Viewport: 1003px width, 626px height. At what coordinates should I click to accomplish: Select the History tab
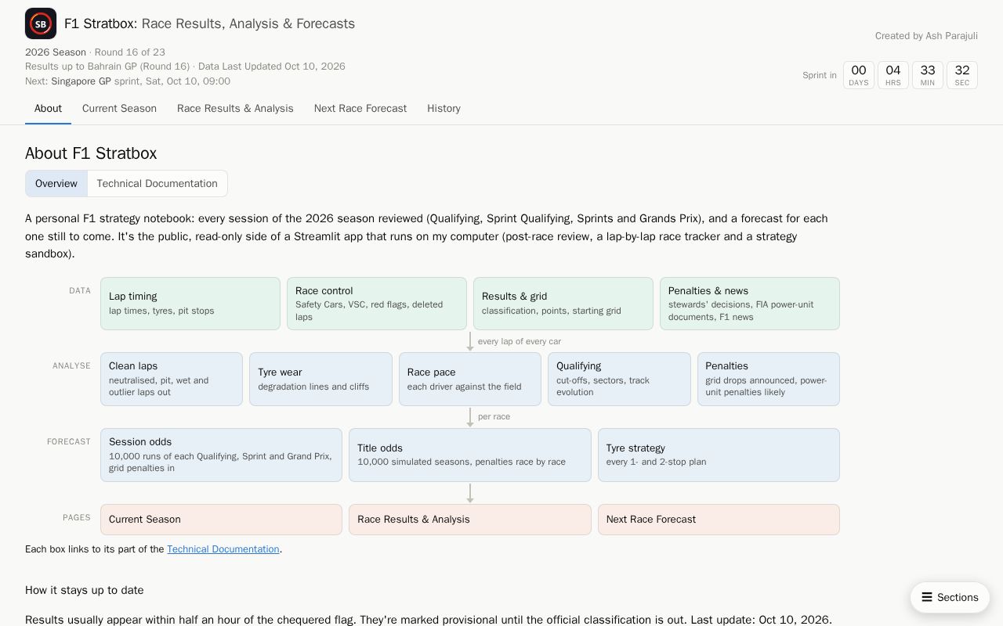pyautogui.click(x=444, y=109)
